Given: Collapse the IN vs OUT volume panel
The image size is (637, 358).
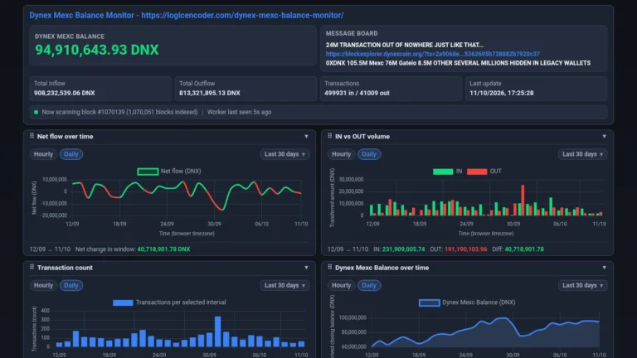Looking at the screenshot, I should click(x=604, y=137).
